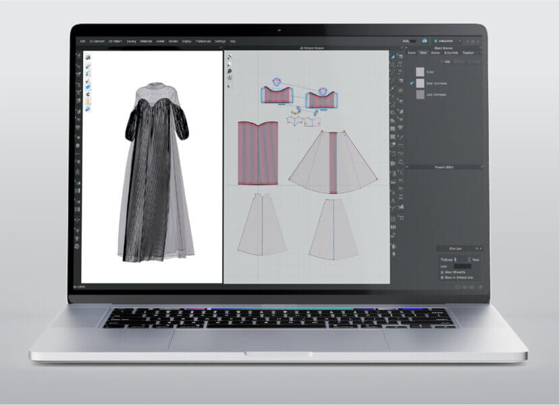Click the blue fabric icon in 3D window toolbar

(88, 86)
